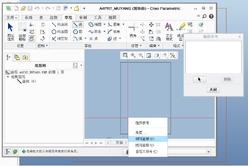Open the 样条 spline dropdown arrow

(104, 32)
